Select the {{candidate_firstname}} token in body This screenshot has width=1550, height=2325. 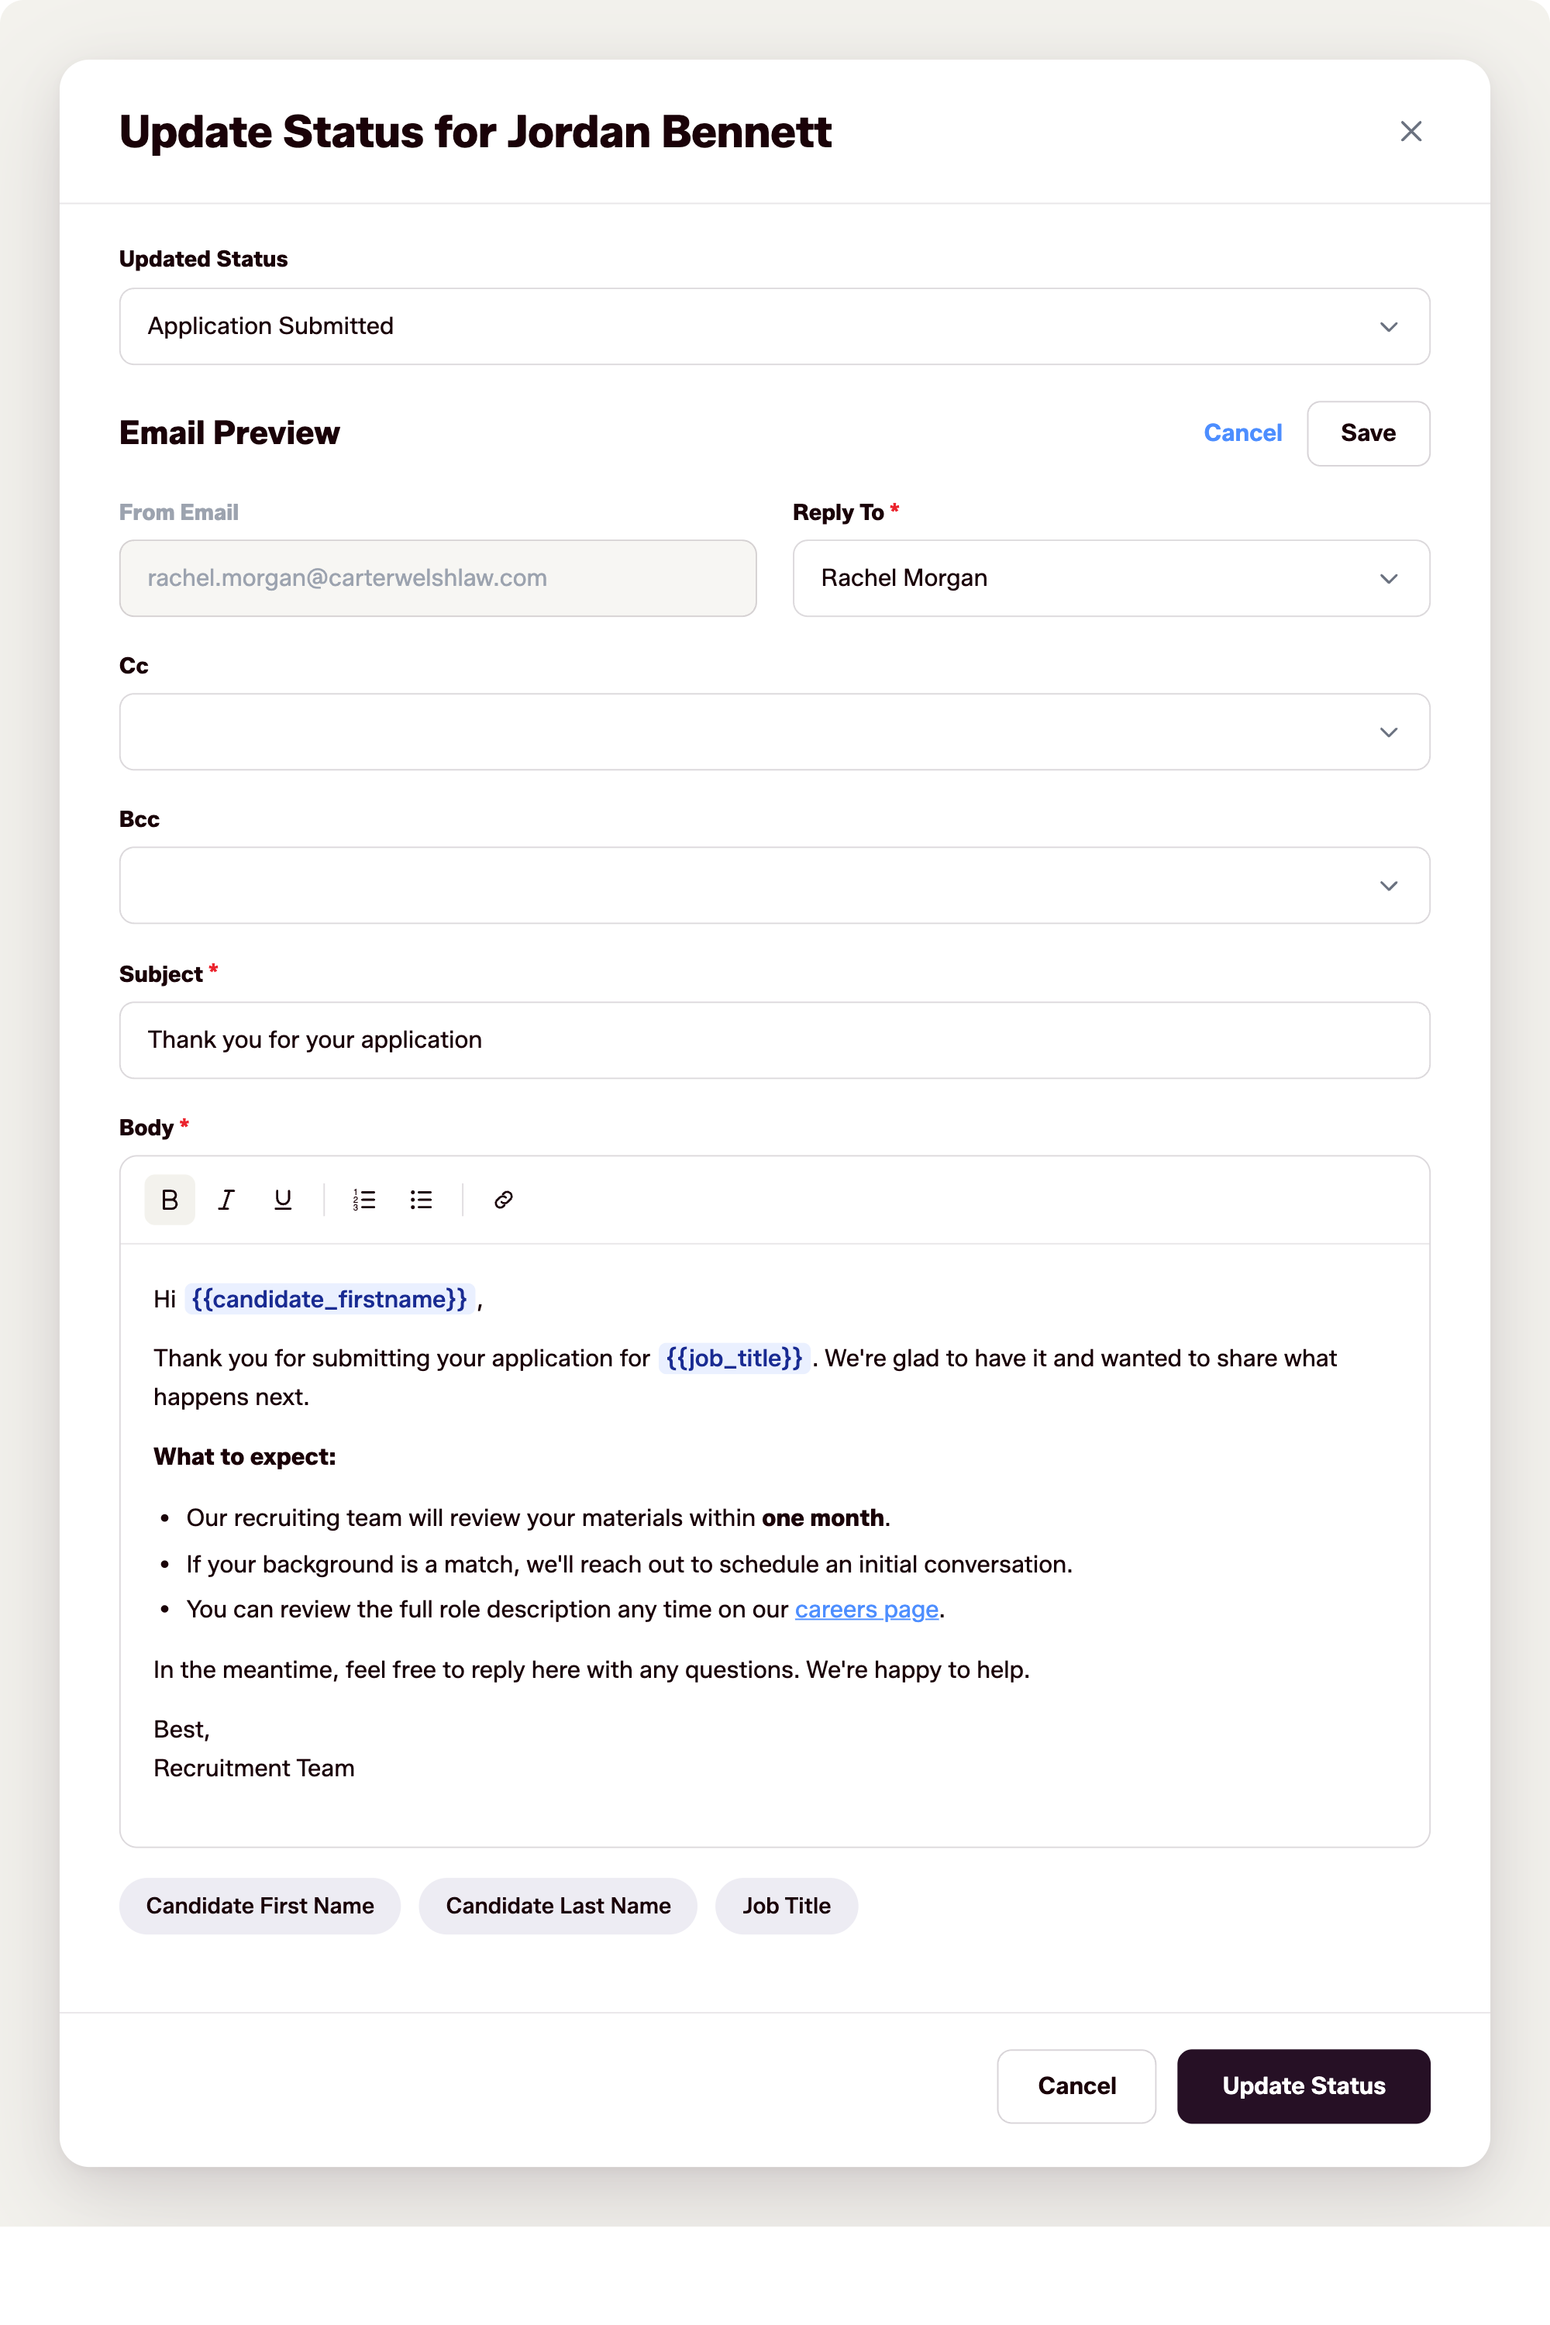tap(329, 1299)
